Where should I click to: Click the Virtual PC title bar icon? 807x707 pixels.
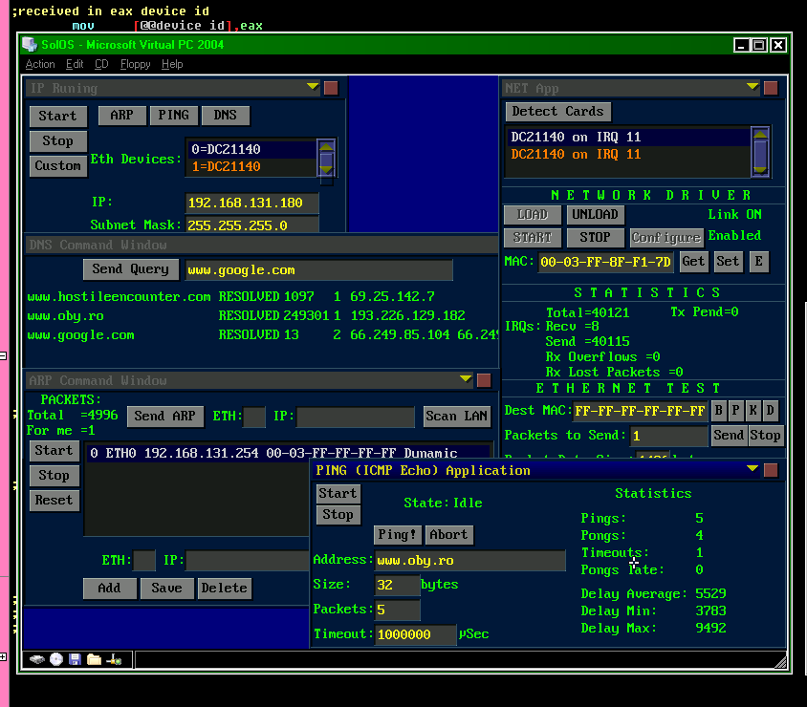click(30, 45)
